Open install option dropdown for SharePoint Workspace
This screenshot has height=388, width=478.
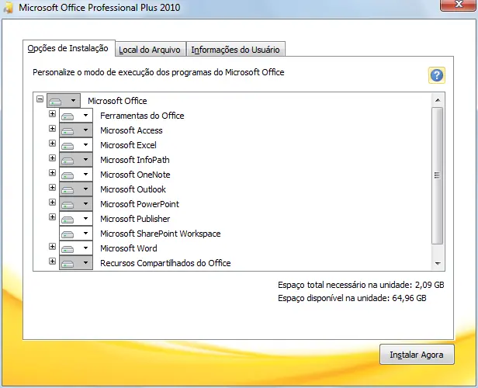pyautogui.click(x=76, y=234)
